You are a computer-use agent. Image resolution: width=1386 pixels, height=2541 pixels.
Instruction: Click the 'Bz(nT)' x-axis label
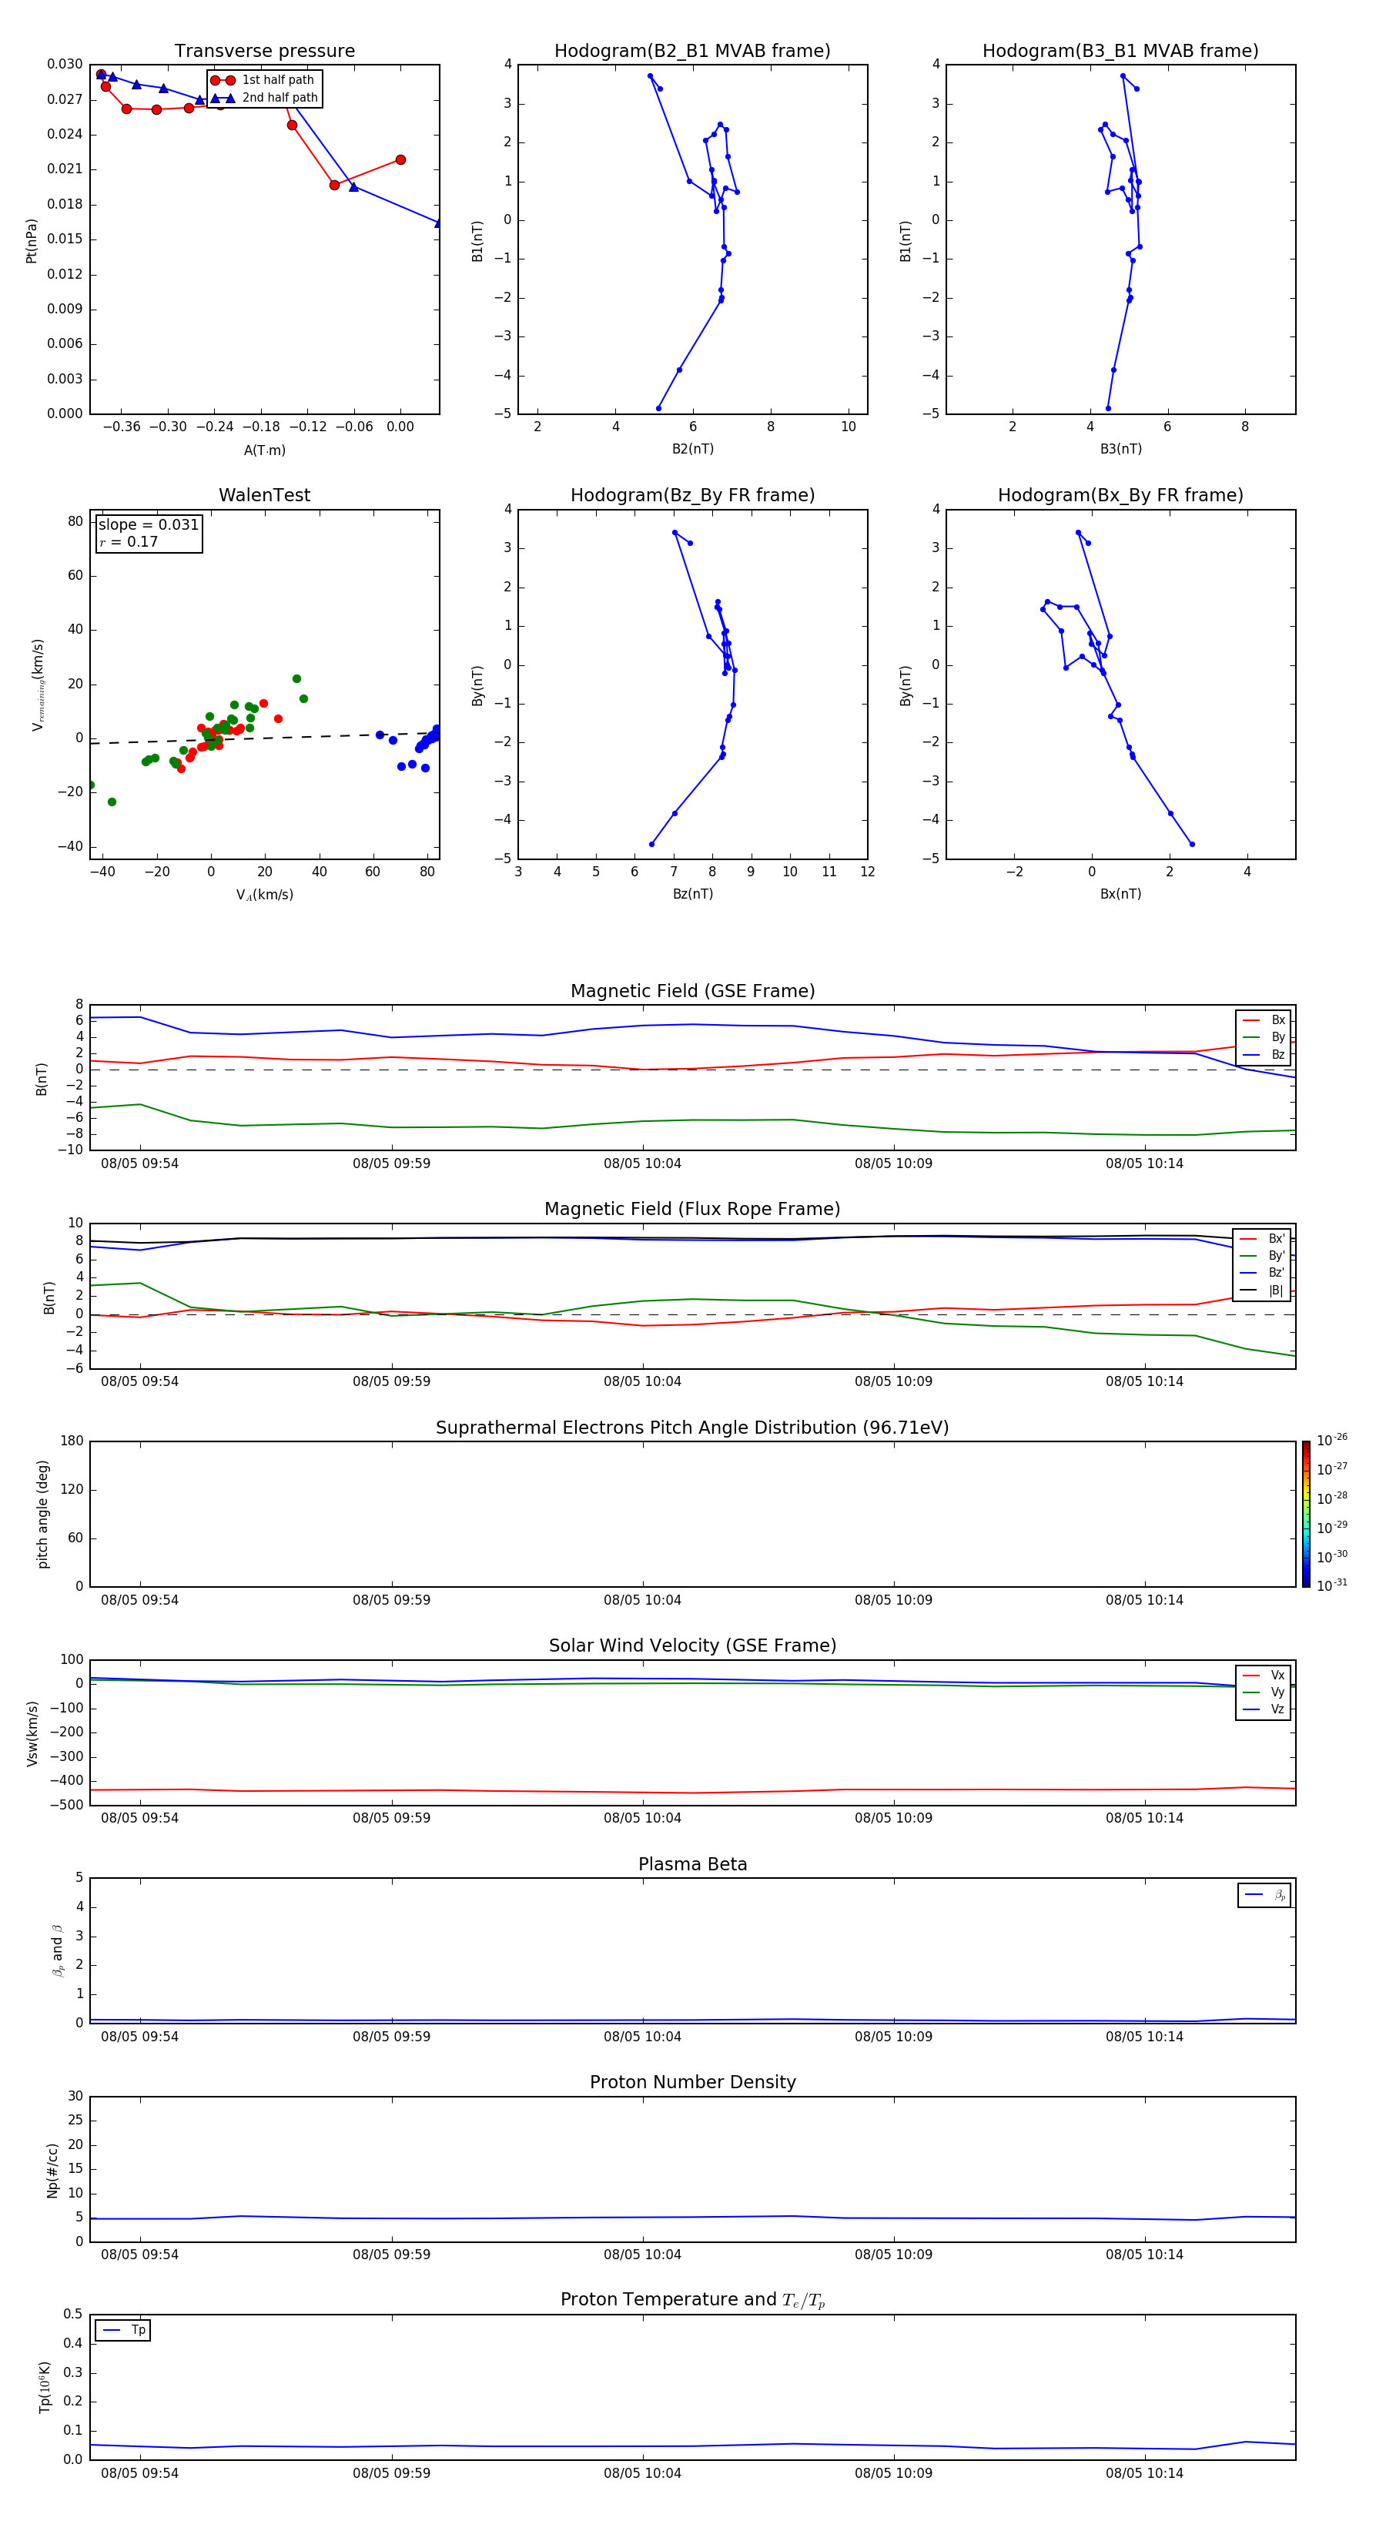coord(692,894)
